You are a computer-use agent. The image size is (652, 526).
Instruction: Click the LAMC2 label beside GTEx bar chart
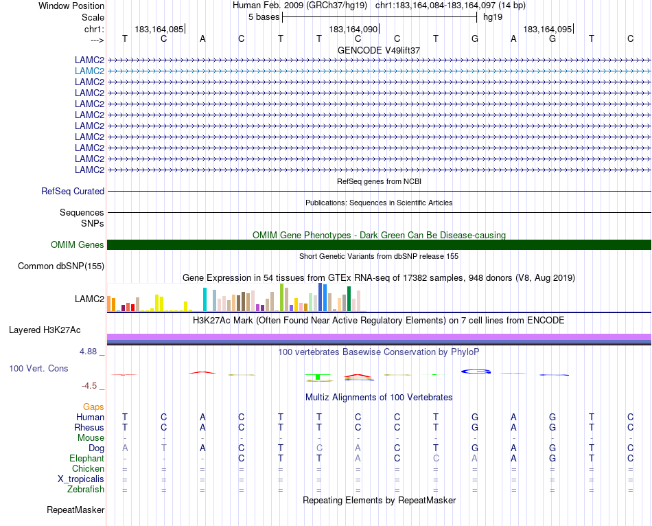point(89,299)
